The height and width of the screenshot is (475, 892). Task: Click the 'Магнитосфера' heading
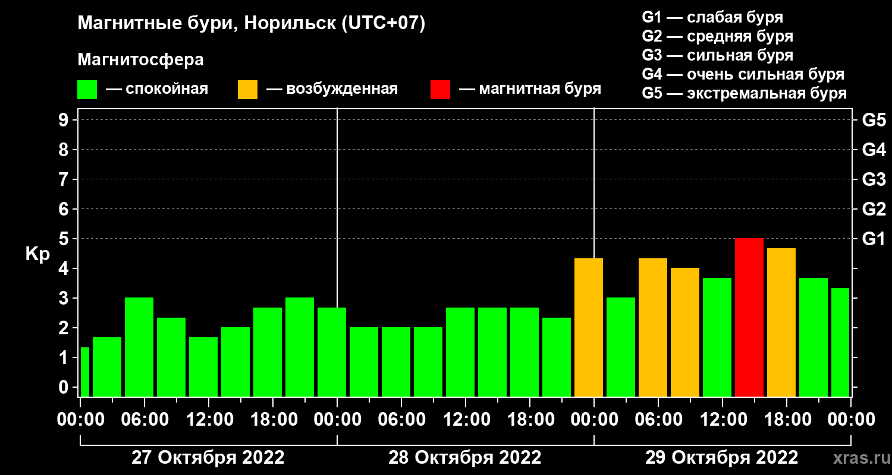140,60
